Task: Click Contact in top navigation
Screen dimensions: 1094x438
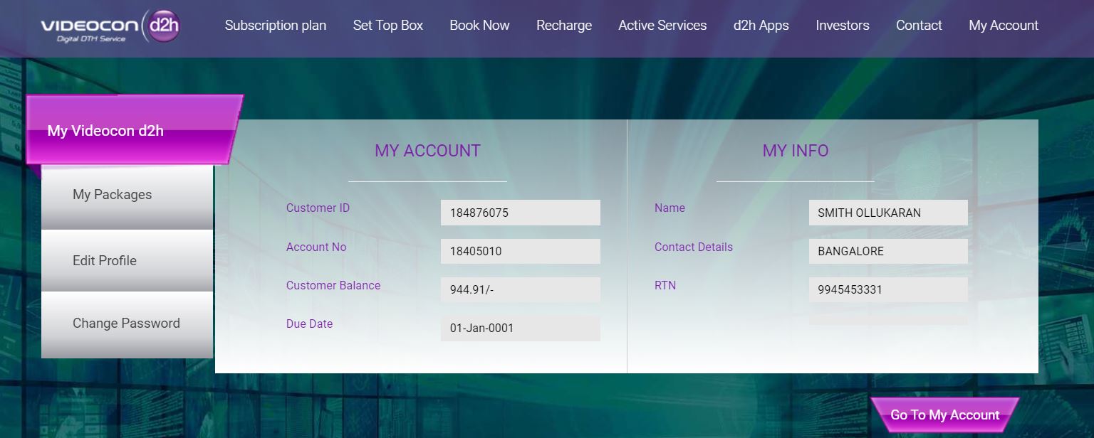Action: [x=918, y=26]
